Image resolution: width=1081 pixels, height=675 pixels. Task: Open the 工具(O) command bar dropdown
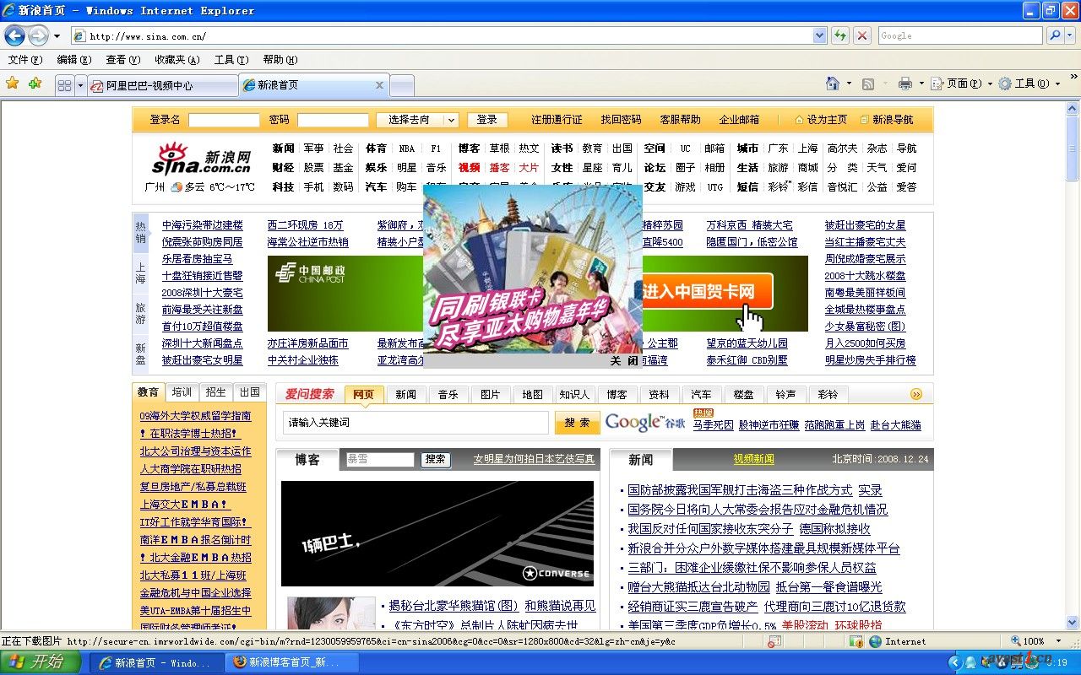coord(1029,84)
